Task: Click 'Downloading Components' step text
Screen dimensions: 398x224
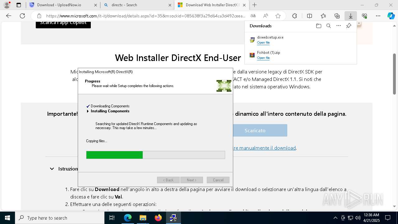Action: pyautogui.click(x=110, y=106)
